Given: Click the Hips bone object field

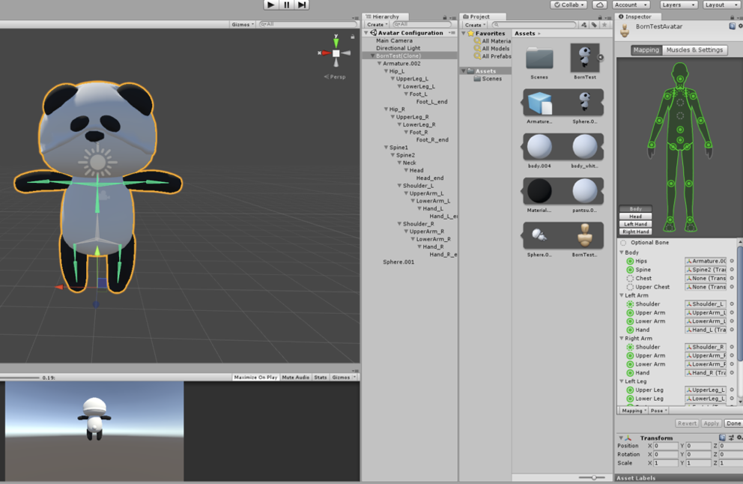Looking at the screenshot, I should point(706,261).
